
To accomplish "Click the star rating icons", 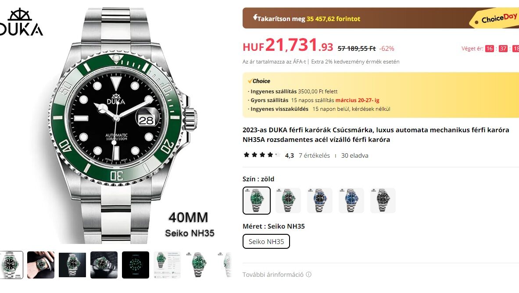I will click(x=262, y=155).
